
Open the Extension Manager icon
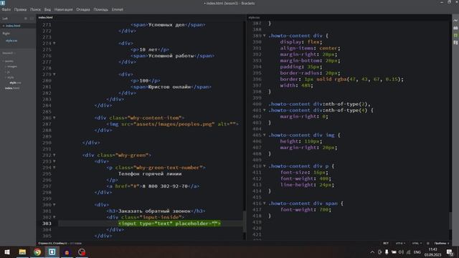(x=455, y=28)
